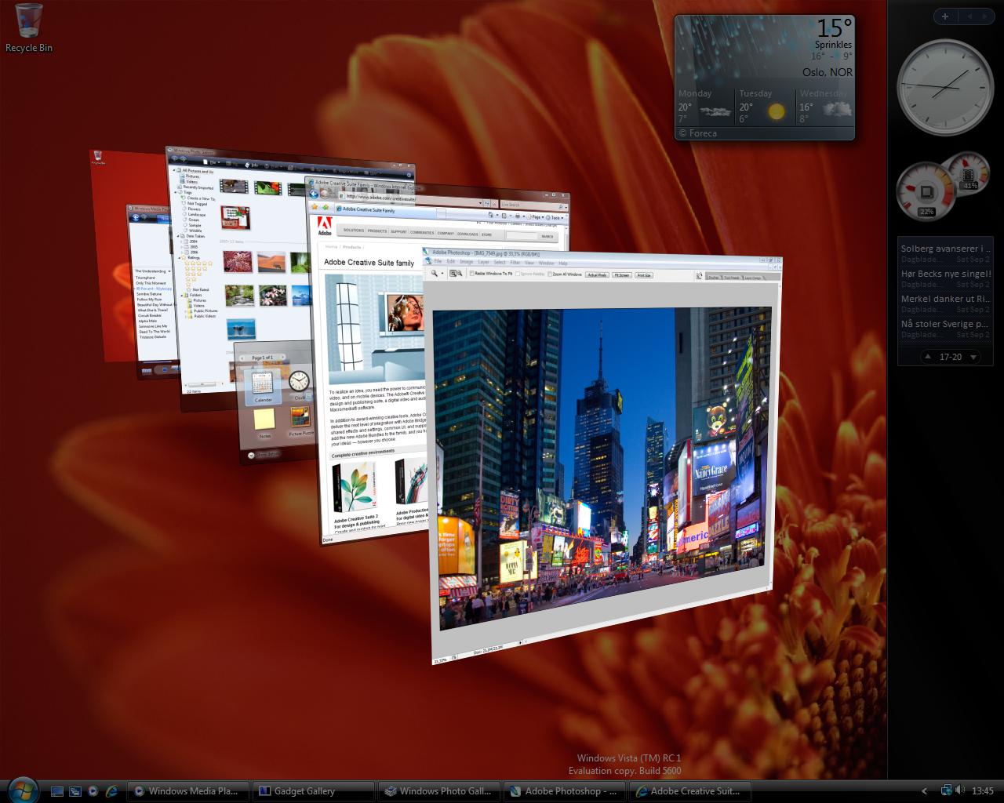Image resolution: width=1004 pixels, height=803 pixels.
Task: Open SOLUTIONS nav tab on Adobe site
Action: (354, 230)
